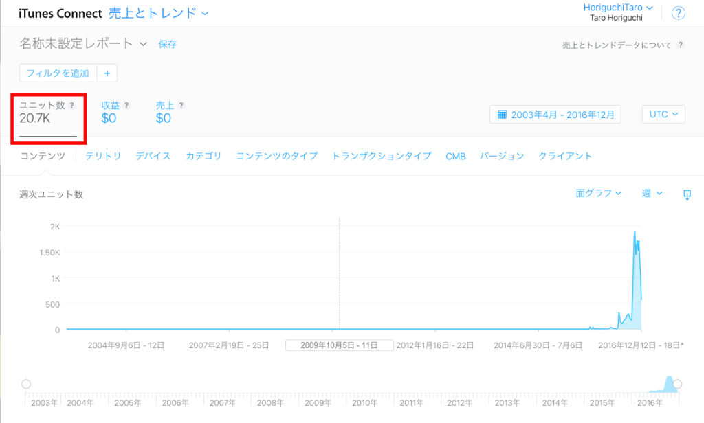Switch to the CMB tab

tap(455, 157)
